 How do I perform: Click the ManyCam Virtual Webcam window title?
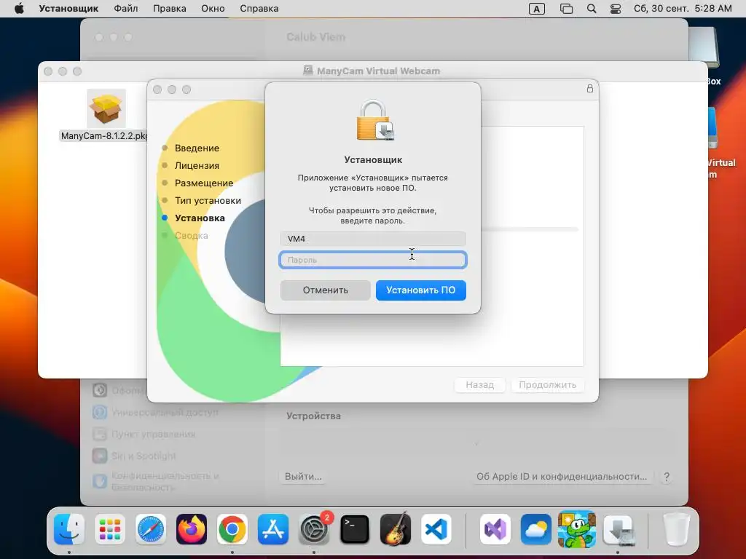point(378,71)
